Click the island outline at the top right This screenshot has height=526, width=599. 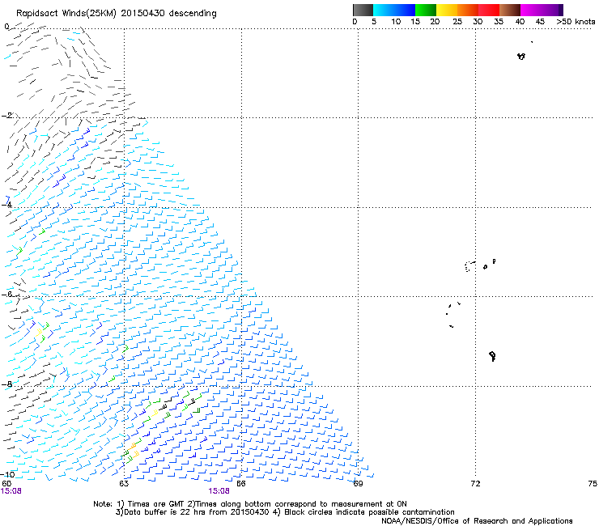tap(521, 56)
